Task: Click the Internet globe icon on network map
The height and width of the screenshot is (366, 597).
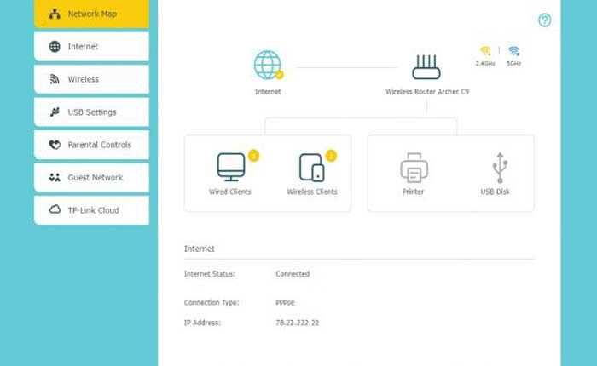Action: 268,65
